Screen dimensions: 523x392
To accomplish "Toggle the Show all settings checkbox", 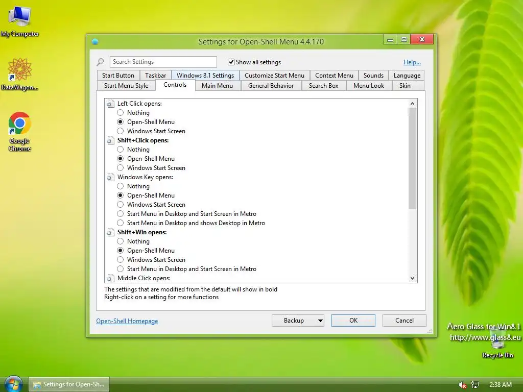I will pyautogui.click(x=231, y=62).
